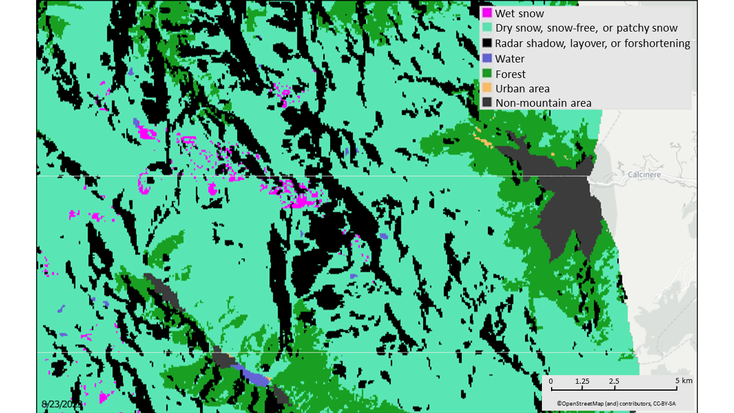Click the '2.5' tick mark on the scale bar
Screen dimensions: 734x413
click(614, 380)
